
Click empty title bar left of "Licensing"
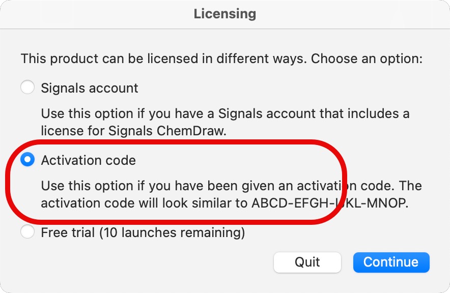click(x=76, y=14)
